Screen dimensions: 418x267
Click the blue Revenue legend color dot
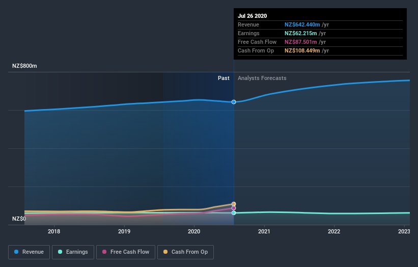click(x=16, y=252)
